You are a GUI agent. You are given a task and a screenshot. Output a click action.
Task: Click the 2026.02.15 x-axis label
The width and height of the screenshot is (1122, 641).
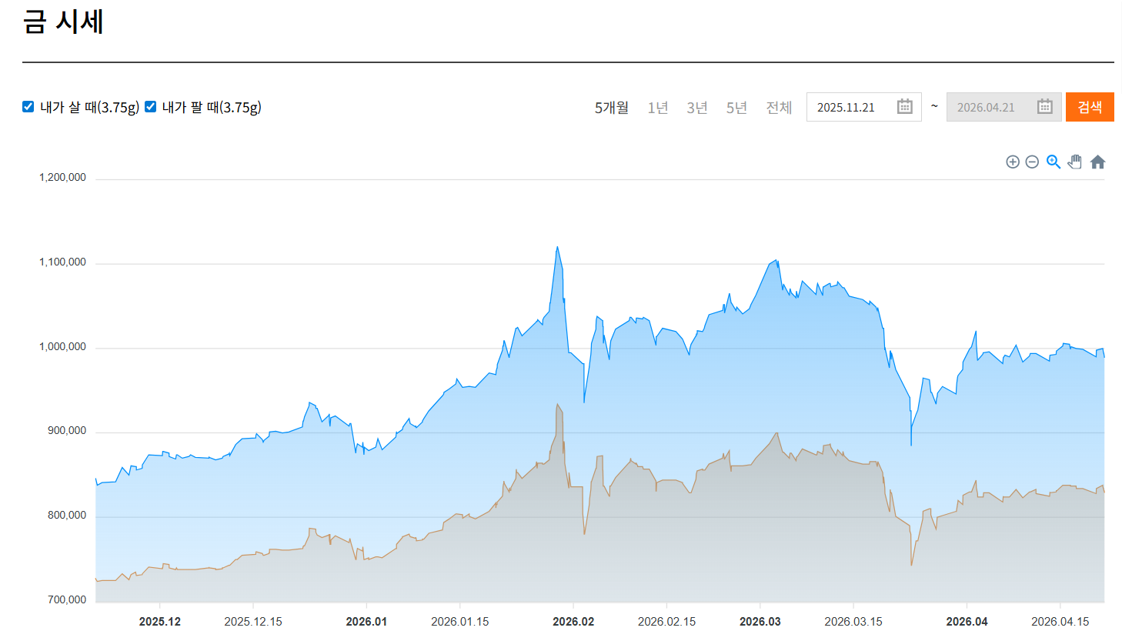click(x=666, y=622)
